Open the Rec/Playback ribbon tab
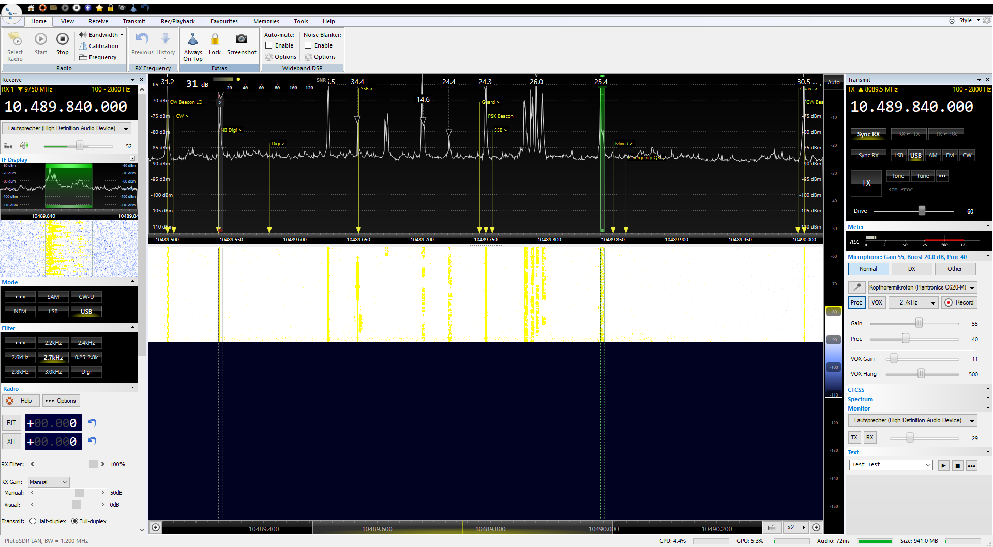Image resolution: width=993 pixels, height=547 pixels. coord(177,21)
